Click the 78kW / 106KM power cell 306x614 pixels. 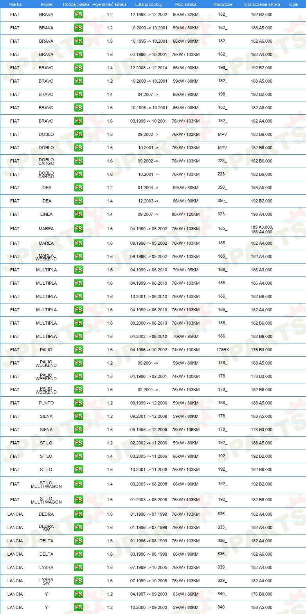pyautogui.click(x=186, y=430)
